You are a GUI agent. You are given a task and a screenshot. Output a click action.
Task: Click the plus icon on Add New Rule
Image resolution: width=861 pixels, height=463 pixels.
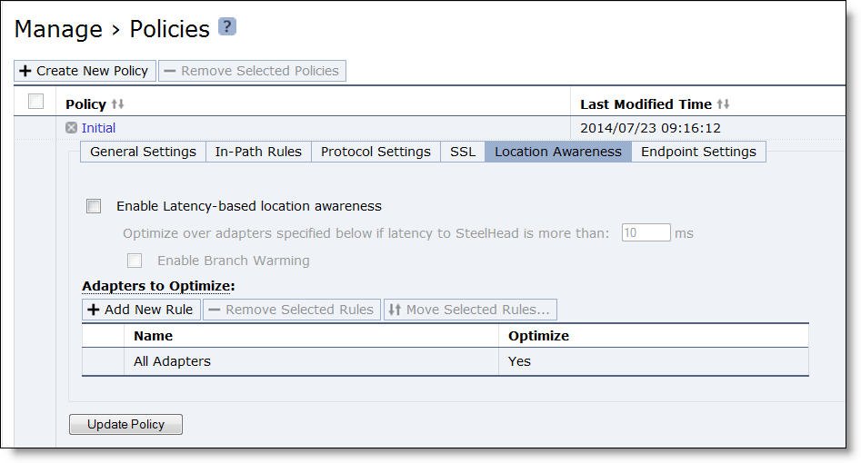tap(94, 310)
